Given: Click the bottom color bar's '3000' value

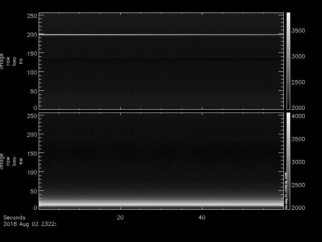Looking at the screenshot, I should (x=298, y=162).
